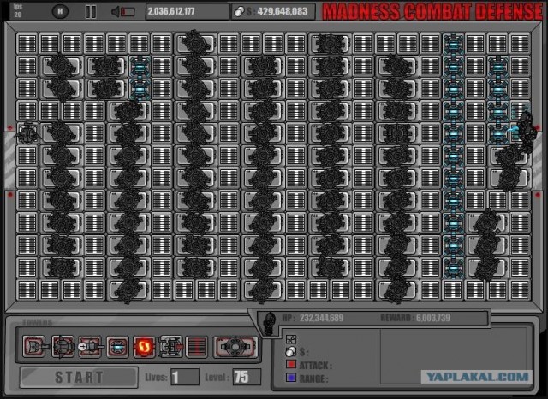
Task: Click the blue RANGE square icon
Action: point(291,378)
